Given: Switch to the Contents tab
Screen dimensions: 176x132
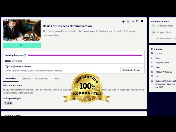Looking at the screenshot, I should tap(26, 79).
